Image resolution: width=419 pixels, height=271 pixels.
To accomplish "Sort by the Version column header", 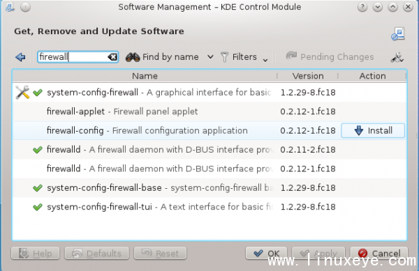I will tap(308, 76).
